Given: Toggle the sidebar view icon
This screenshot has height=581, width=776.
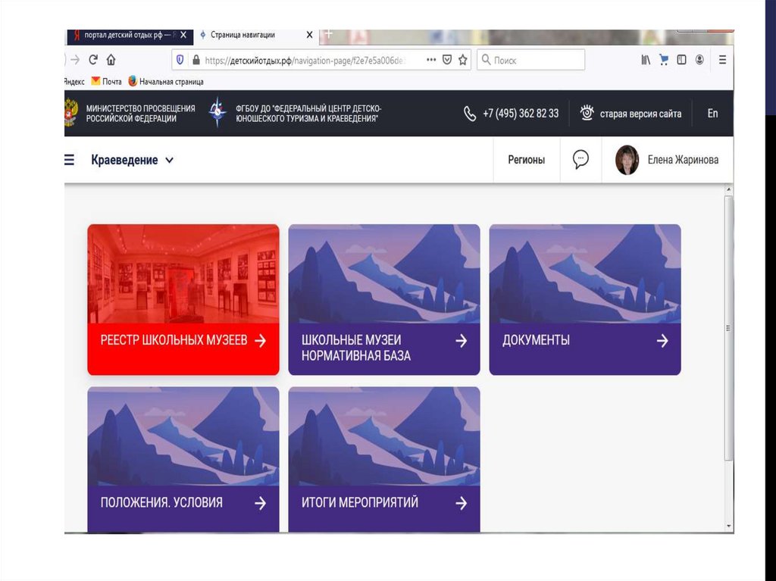Looking at the screenshot, I should pos(681,60).
